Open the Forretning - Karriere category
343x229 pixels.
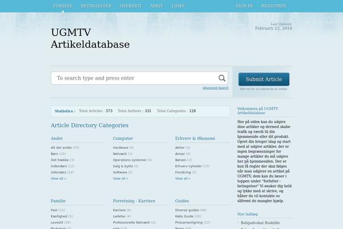134,201
